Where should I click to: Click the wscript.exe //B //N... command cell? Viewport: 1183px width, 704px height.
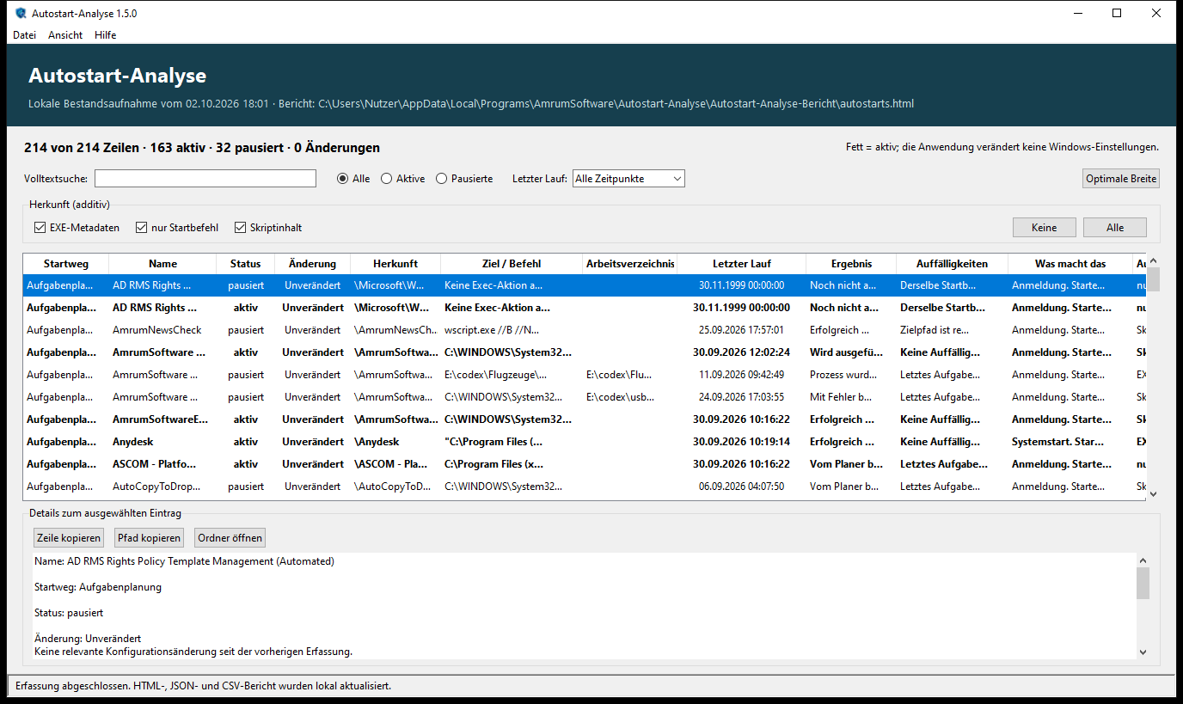click(x=512, y=330)
